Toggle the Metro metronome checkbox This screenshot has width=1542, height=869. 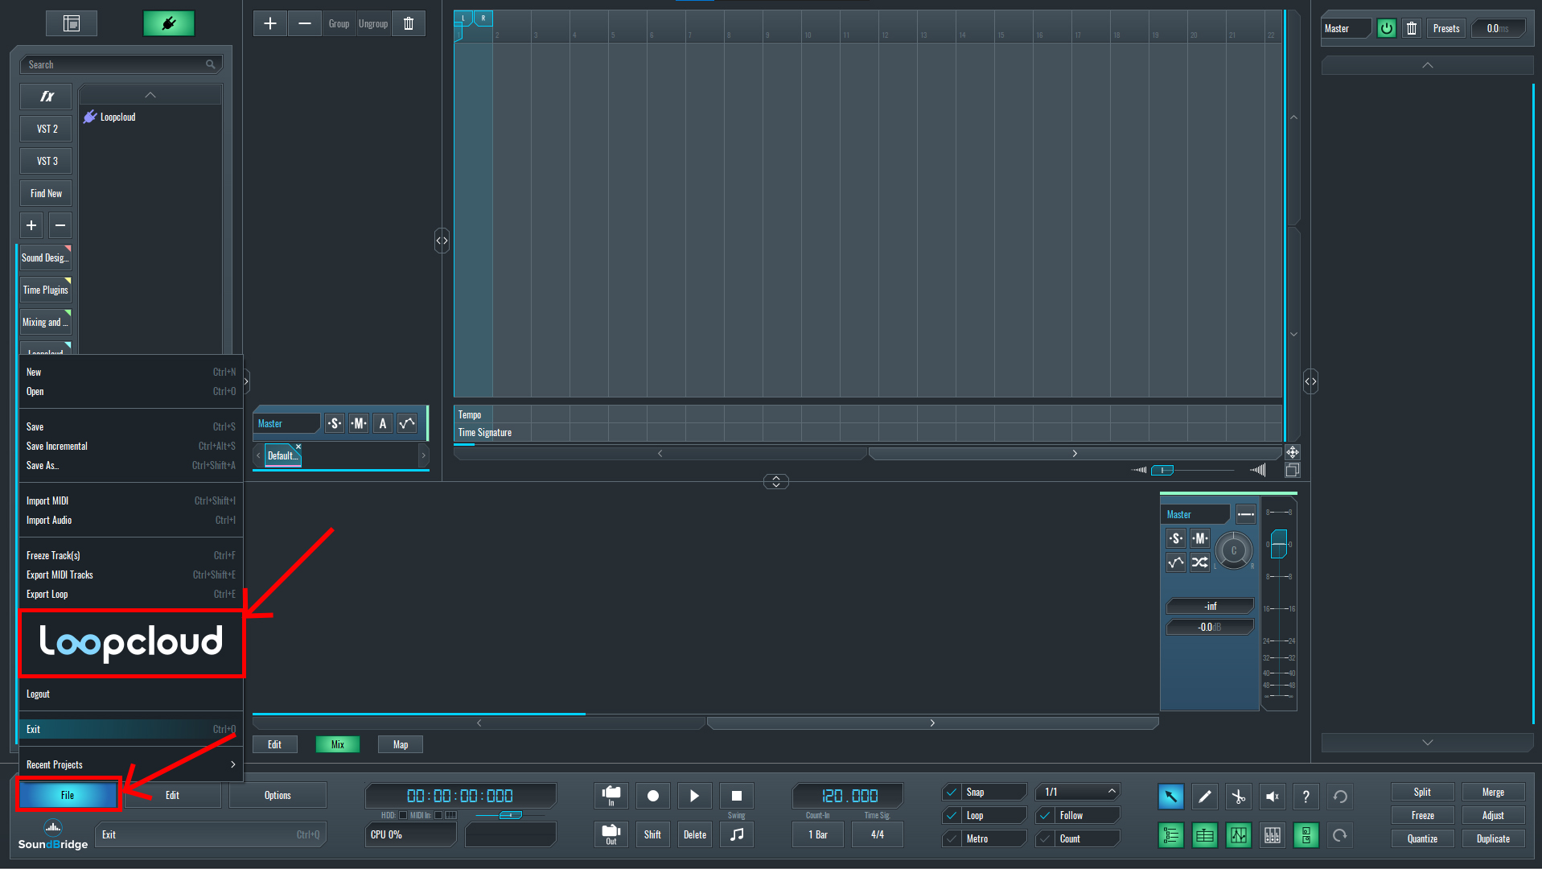coord(952,838)
